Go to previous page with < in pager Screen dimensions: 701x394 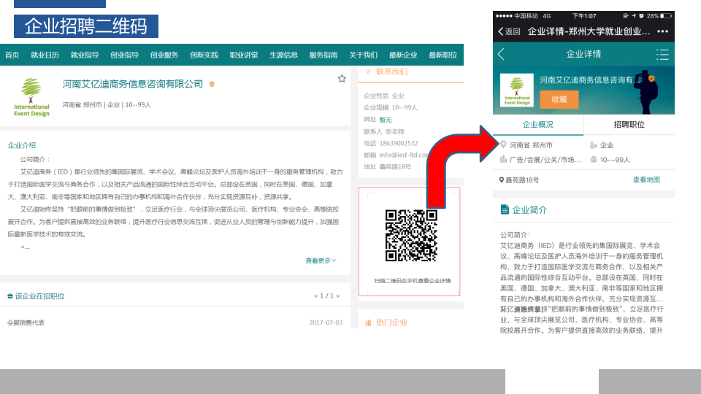tap(315, 295)
